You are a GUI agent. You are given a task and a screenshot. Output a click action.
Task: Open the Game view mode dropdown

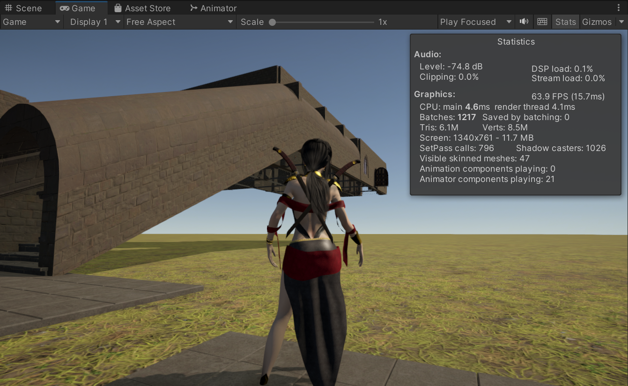point(31,22)
